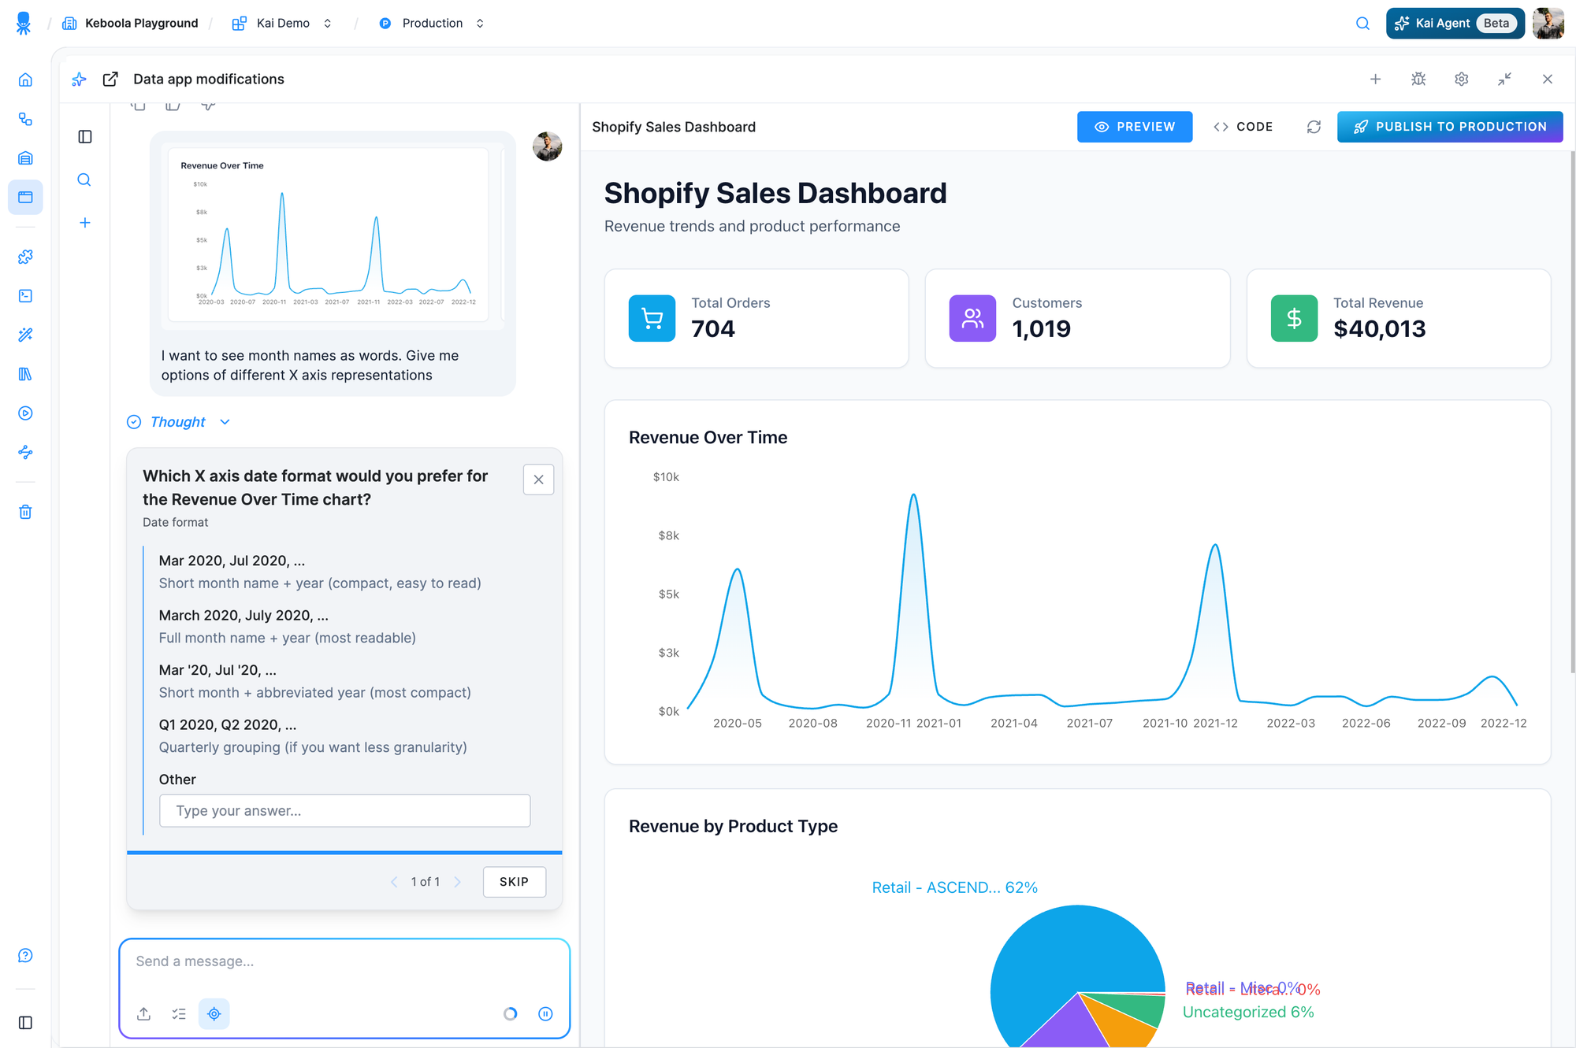
Task: Click the Home icon in left sidebar
Action: (x=25, y=80)
